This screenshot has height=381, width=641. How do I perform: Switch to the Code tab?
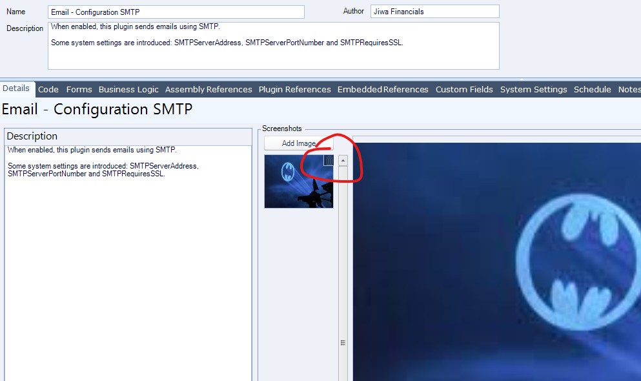pos(48,89)
